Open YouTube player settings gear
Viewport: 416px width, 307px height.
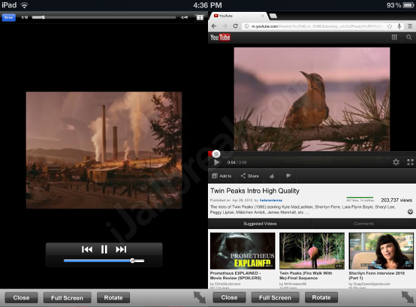point(396,162)
